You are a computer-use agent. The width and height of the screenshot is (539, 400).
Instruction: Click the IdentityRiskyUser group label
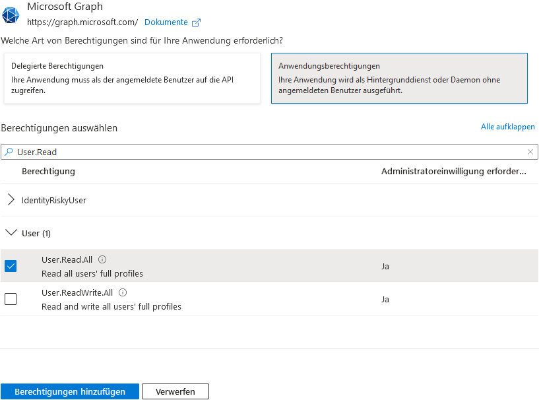point(54,200)
